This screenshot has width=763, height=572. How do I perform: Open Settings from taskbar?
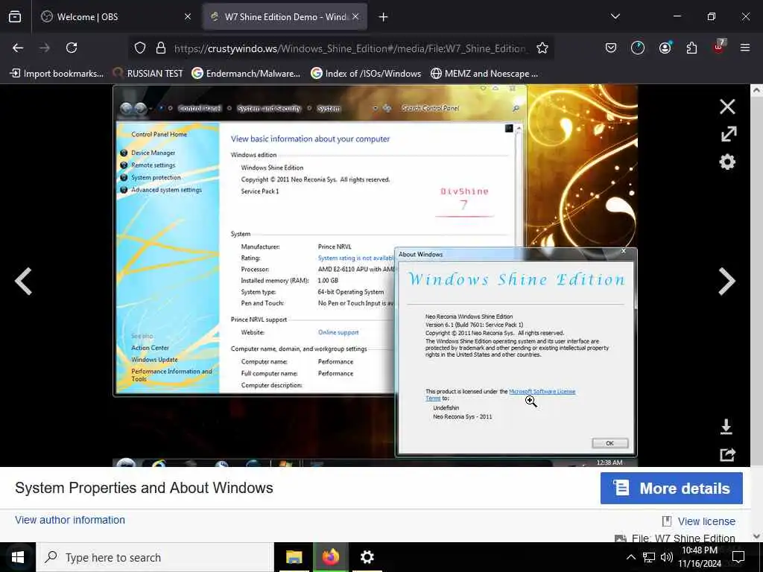click(367, 557)
